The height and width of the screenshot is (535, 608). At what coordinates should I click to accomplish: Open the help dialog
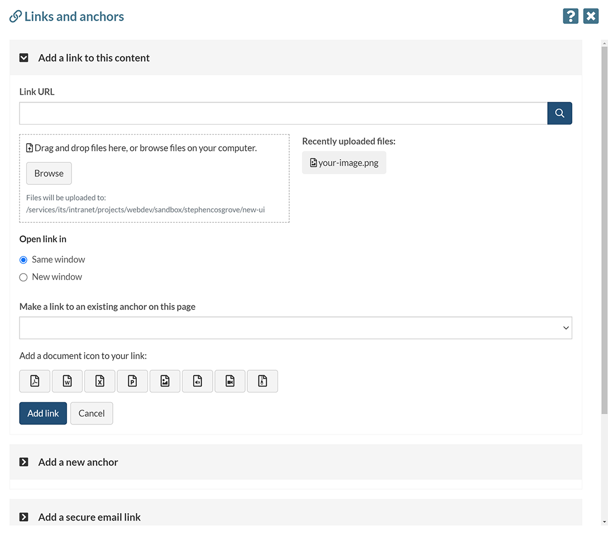(x=570, y=16)
